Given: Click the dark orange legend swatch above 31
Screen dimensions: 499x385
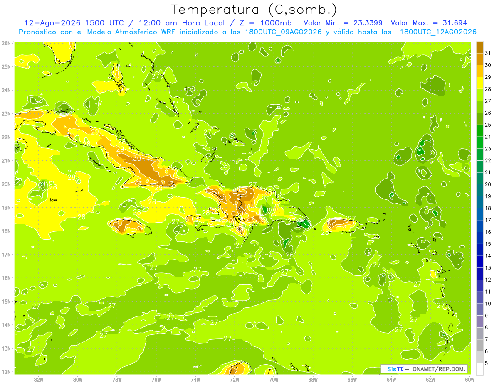Looking at the screenshot, I should [x=479, y=47].
